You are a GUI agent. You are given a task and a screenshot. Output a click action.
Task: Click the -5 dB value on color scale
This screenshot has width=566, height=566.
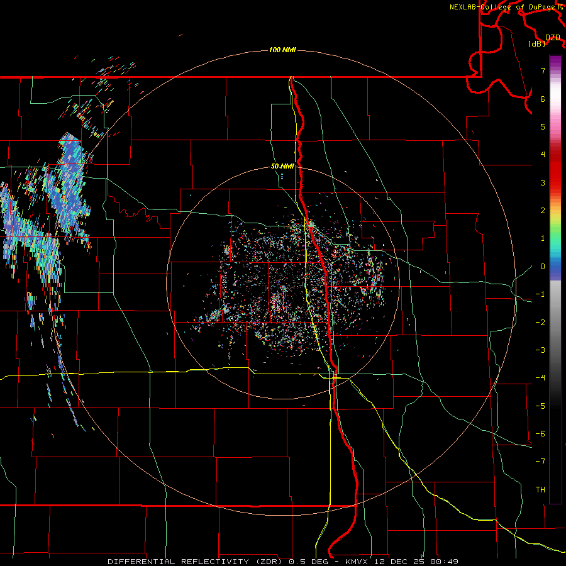(540, 406)
